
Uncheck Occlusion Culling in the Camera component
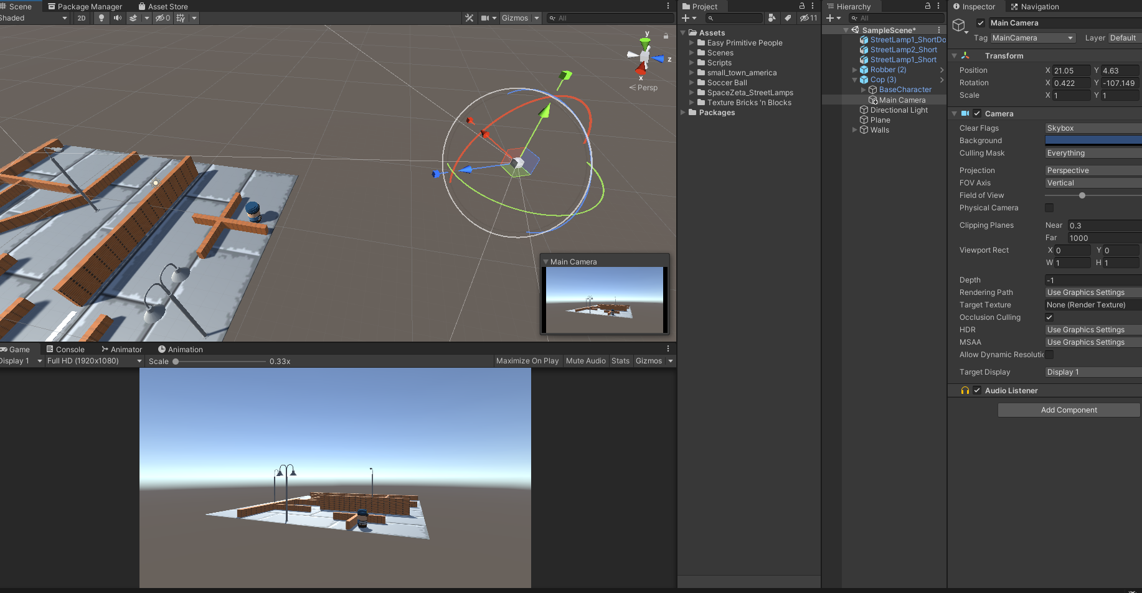pos(1049,317)
